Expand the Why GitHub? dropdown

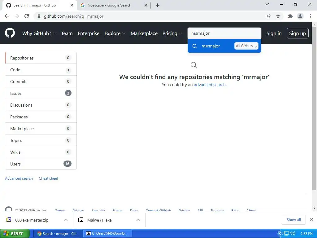[x=39, y=33]
